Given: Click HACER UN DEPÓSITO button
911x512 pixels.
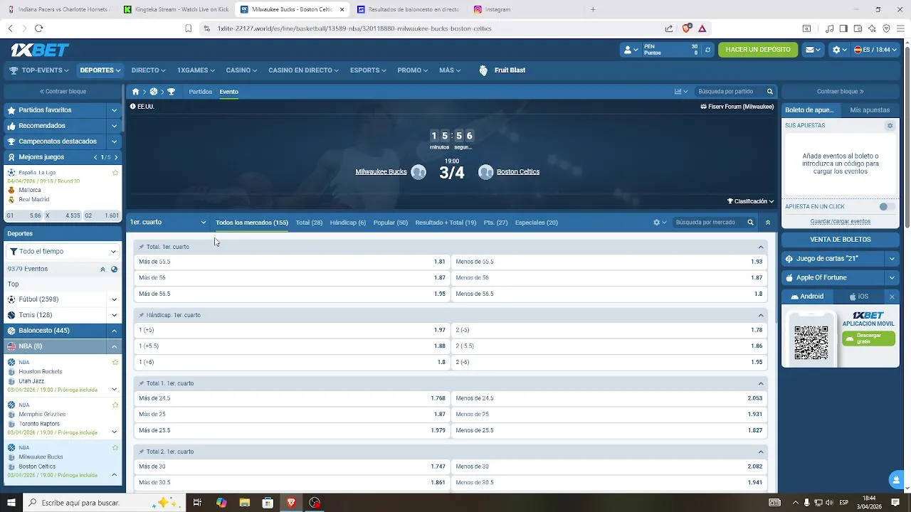Looking at the screenshot, I should 758,50.
